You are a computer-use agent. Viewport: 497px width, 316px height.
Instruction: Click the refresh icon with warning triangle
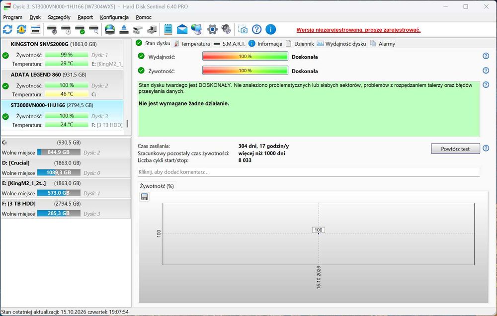(x=21, y=29)
